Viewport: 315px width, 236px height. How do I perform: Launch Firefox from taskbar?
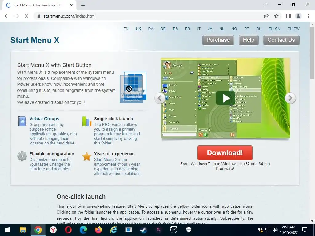click(x=98, y=230)
